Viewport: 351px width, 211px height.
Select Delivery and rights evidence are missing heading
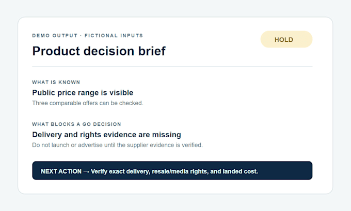(x=106, y=135)
